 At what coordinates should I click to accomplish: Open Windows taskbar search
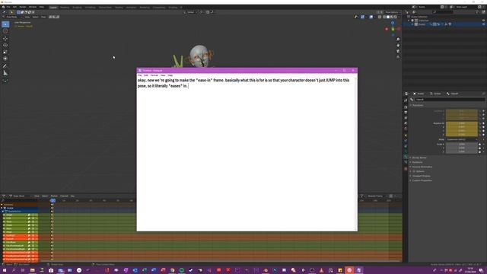coord(14,270)
